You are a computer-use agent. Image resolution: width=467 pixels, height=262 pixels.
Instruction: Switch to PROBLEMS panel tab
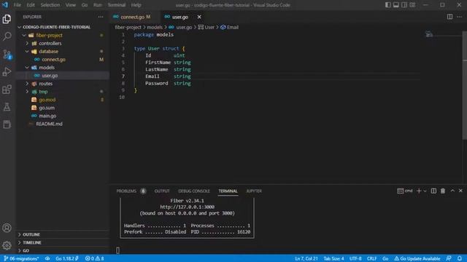click(126, 191)
